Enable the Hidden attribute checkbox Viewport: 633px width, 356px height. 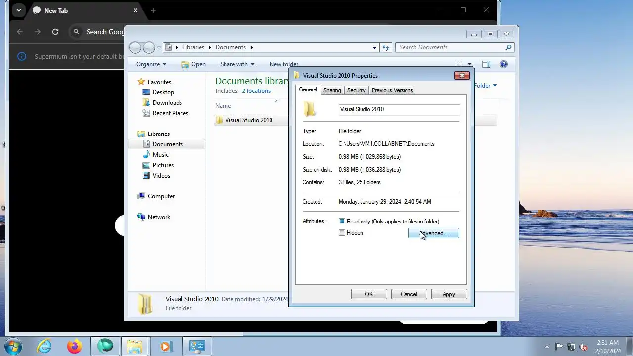[342, 233]
